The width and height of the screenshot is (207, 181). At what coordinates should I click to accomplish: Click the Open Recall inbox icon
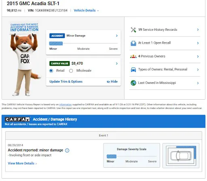pos(133,43)
